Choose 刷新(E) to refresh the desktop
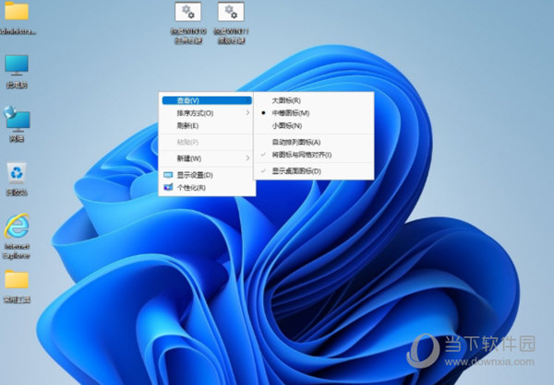The height and width of the screenshot is (385, 554). tap(207, 126)
